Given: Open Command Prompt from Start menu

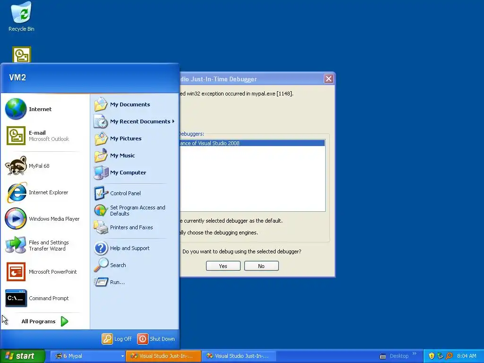Looking at the screenshot, I should click(x=37, y=299).
